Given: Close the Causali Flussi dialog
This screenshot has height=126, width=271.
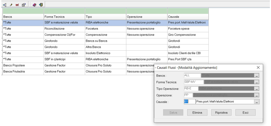Looking at the screenshot, I should [x=258, y=67].
